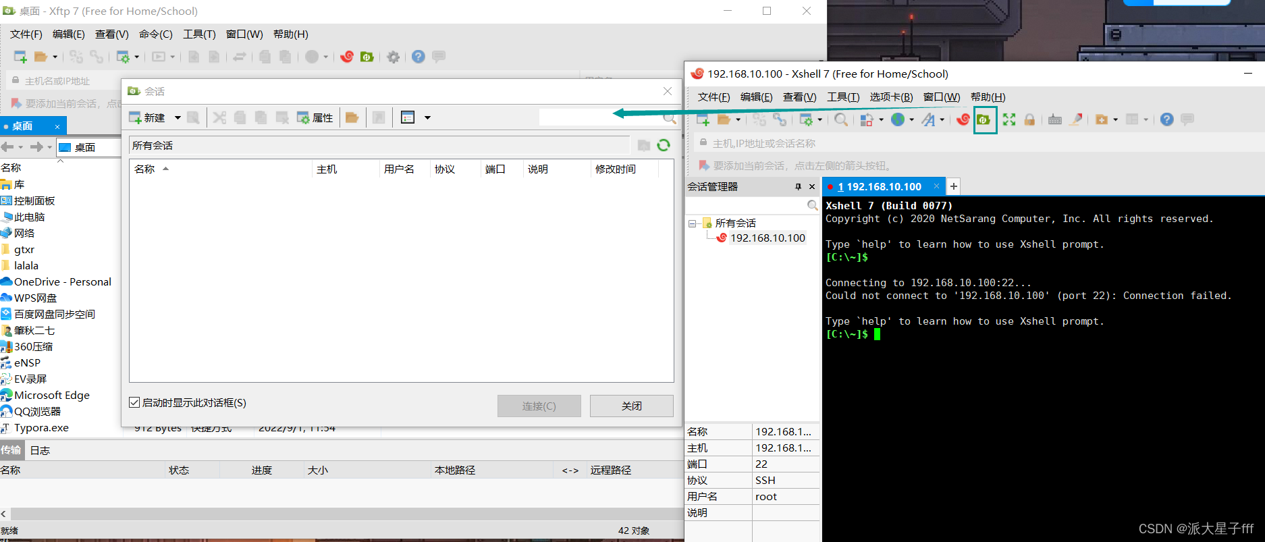The image size is (1265, 542).
Task: Open the New button dropdown arrow in Sessions dialog
Action: (178, 117)
